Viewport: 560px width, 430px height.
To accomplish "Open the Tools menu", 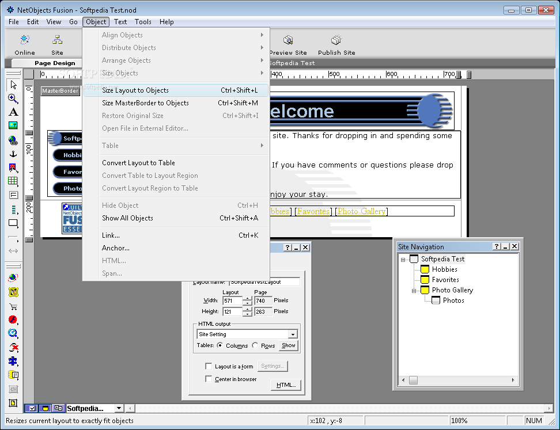I will click(143, 22).
